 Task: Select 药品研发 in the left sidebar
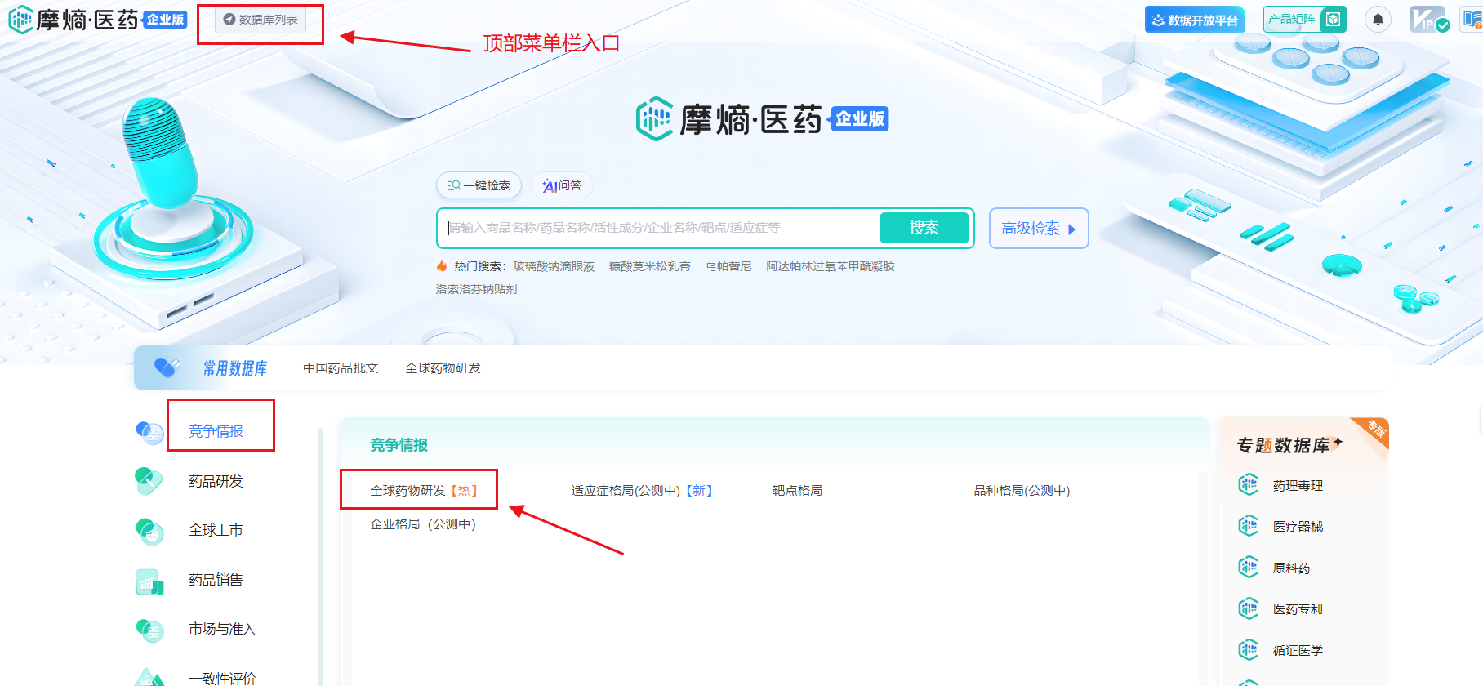[x=216, y=481]
